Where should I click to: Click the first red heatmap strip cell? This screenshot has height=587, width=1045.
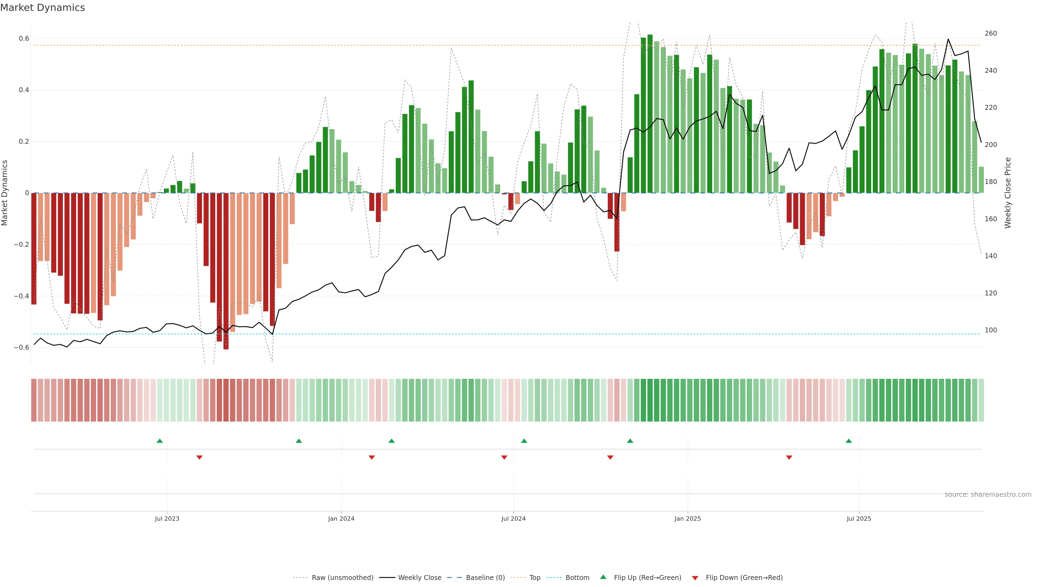click(x=34, y=400)
